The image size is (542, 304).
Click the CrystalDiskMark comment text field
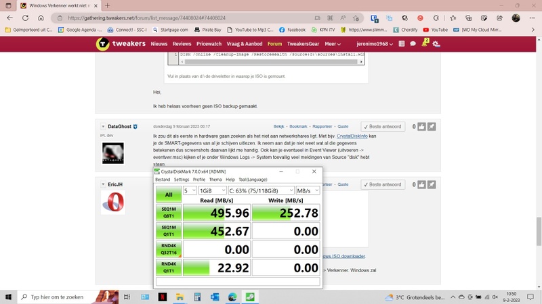click(238, 282)
